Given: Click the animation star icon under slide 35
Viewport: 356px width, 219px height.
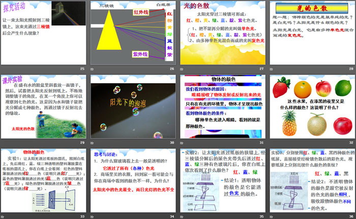Looking at the screenshot, I should click(182, 217).
